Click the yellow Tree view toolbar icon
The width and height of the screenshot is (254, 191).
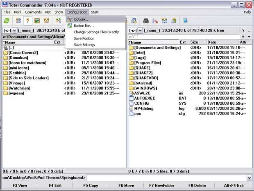point(46,21)
